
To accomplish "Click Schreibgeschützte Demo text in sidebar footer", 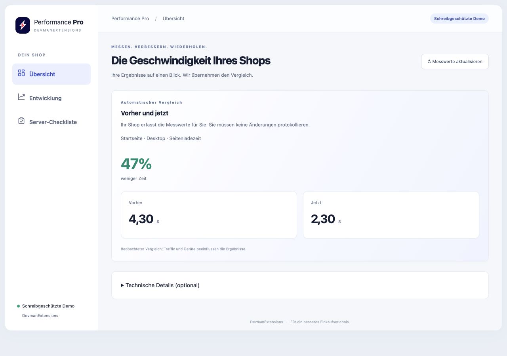I will [48, 306].
